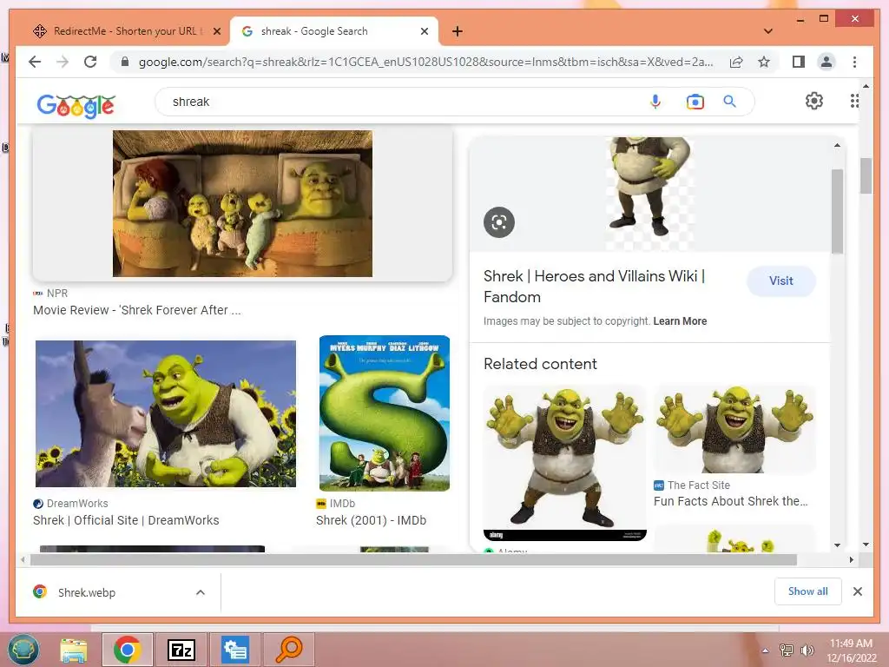Click the address bar URL
889x667 pixels.
pyautogui.click(x=425, y=62)
